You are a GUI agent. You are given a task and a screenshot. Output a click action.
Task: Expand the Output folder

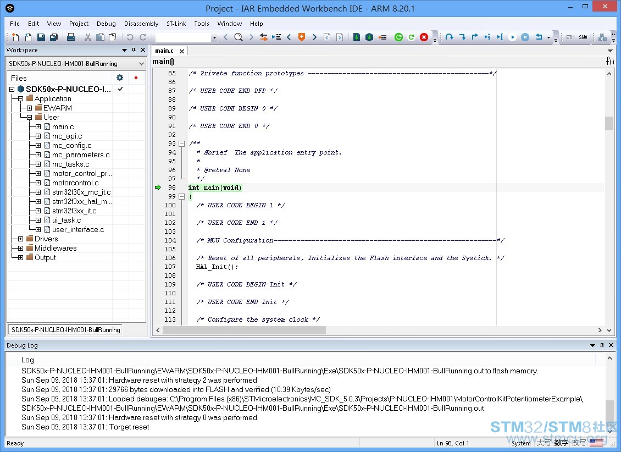click(x=20, y=257)
